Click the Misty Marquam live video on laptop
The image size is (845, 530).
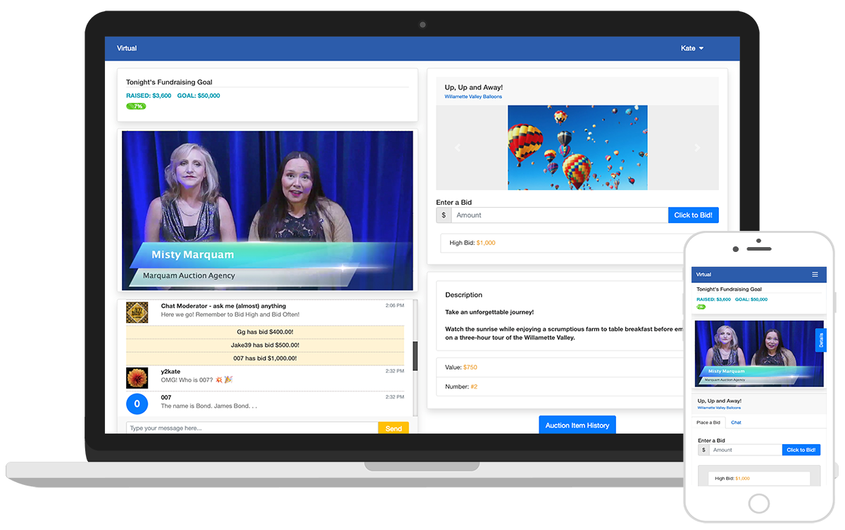click(x=268, y=210)
